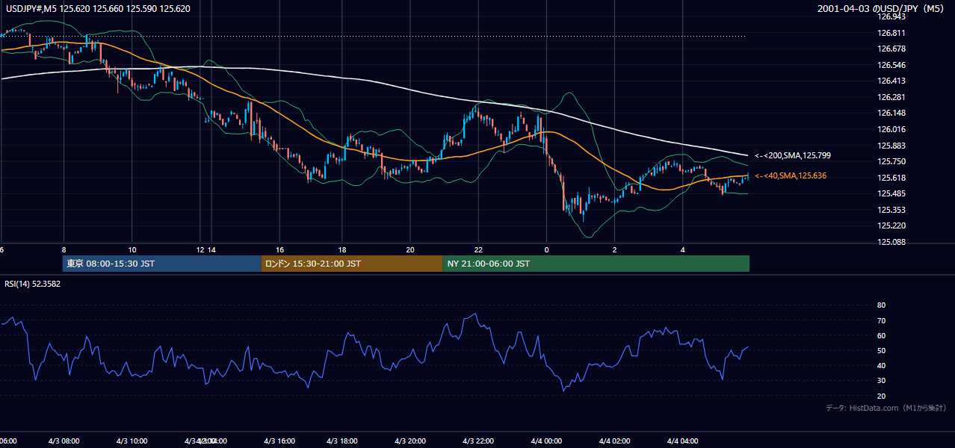This screenshot has width=955, height=448.
Task: Click price axis value 126.413
Action: pos(891,81)
